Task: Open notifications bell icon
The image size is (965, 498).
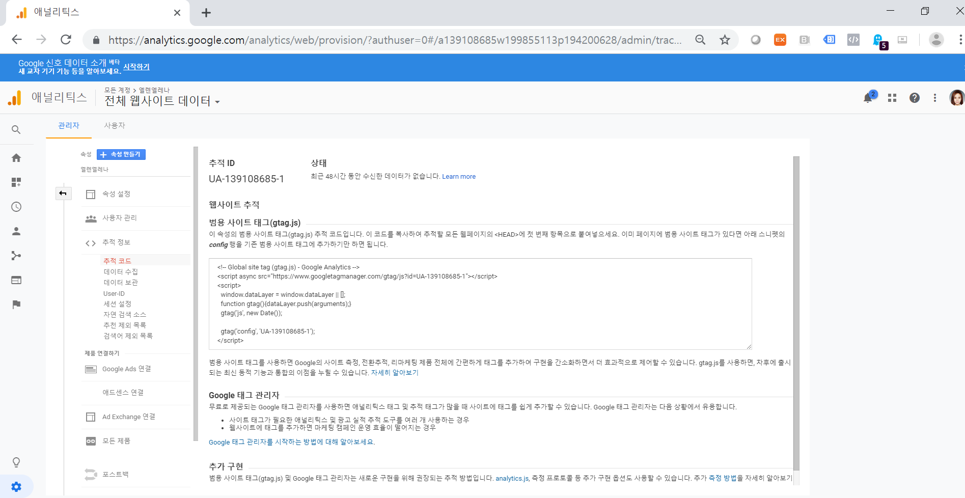Action: point(868,98)
